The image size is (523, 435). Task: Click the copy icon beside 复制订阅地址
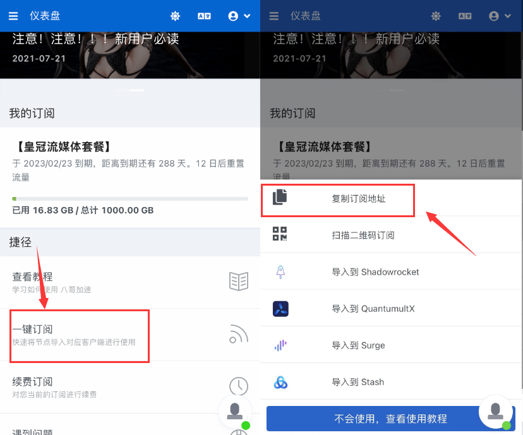(280, 197)
